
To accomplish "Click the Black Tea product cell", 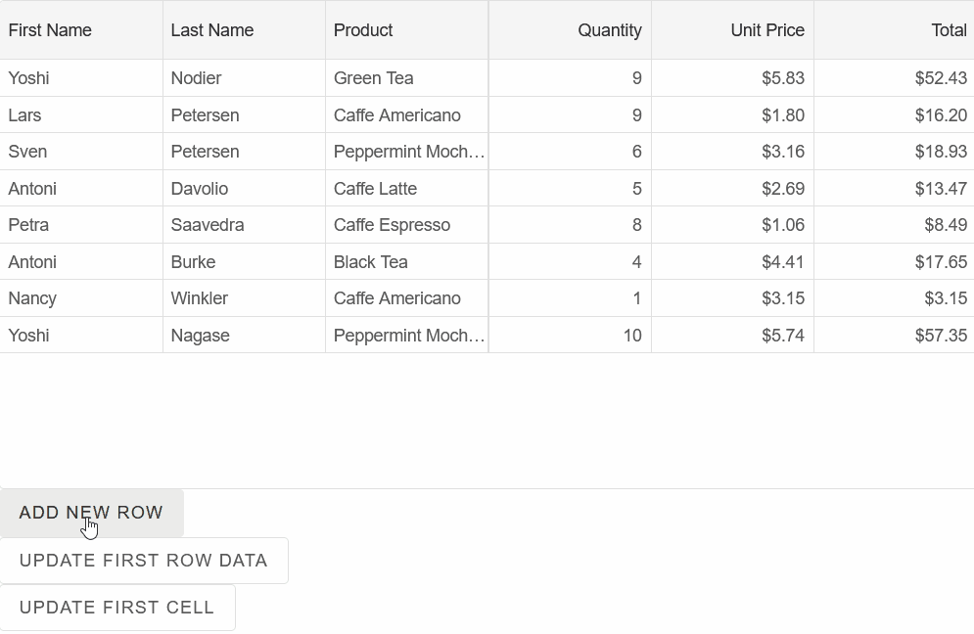I will (370, 262).
